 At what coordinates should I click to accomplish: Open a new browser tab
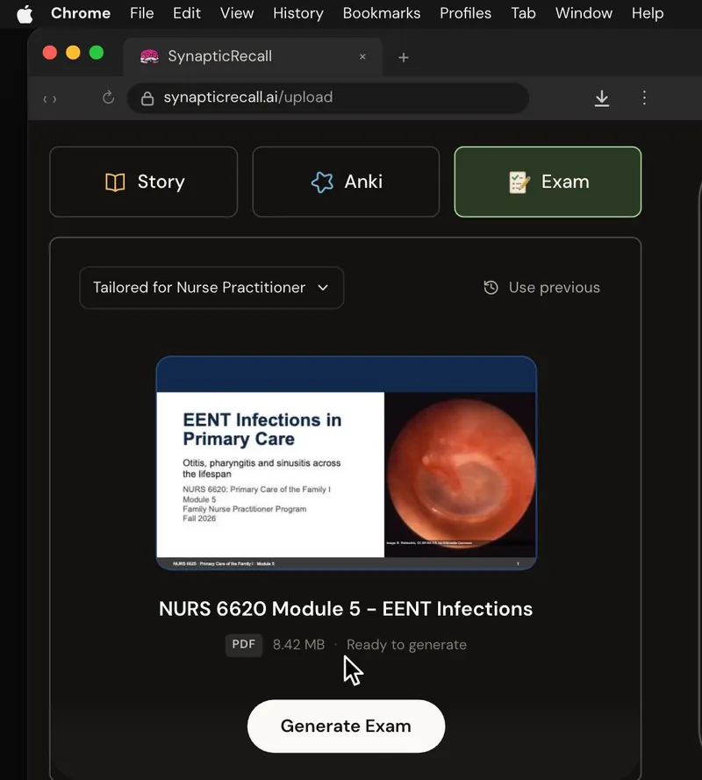(404, 58)
